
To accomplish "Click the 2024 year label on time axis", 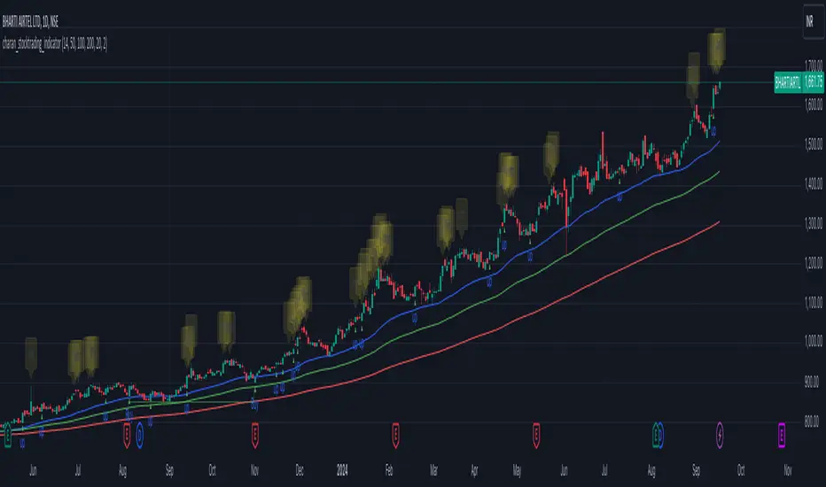I will [342, 471].
